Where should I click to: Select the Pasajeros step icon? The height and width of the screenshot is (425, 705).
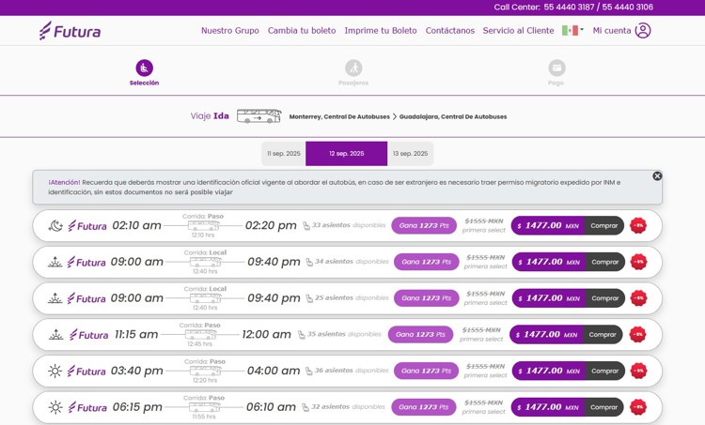point(353,68)
